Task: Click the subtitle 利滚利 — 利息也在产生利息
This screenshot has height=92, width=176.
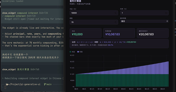Action: [80, 4]
